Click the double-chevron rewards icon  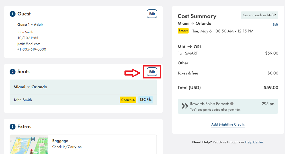(185, 106)
